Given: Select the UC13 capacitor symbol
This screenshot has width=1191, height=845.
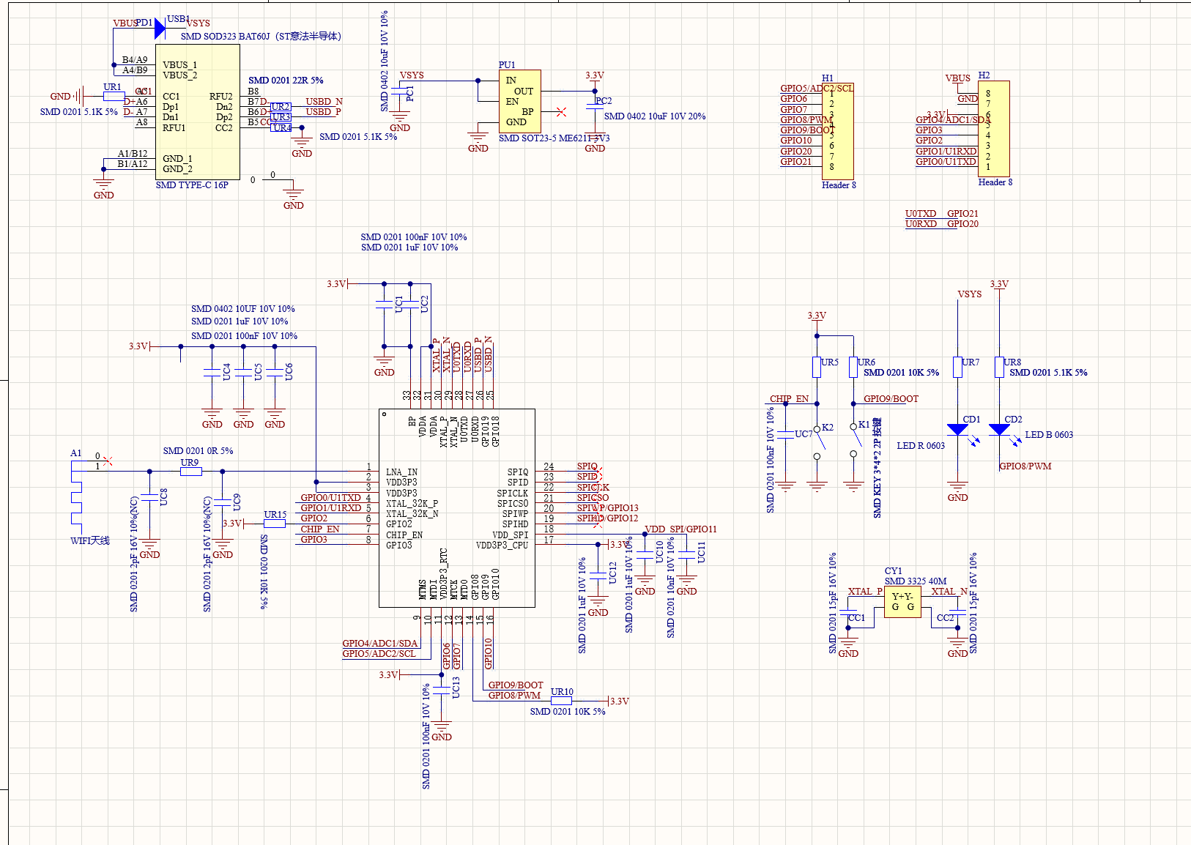Looking at the screenshot, I should (x=441, y=690).
